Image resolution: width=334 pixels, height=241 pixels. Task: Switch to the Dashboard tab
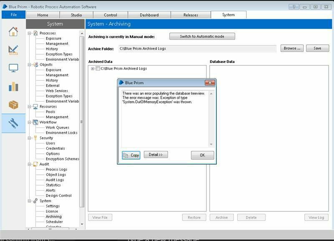[149, 15]
